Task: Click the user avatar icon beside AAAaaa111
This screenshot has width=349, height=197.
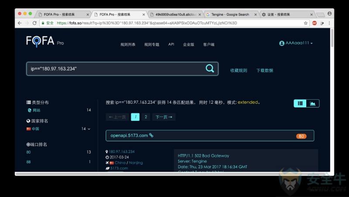Action: (x=282, y=43)
